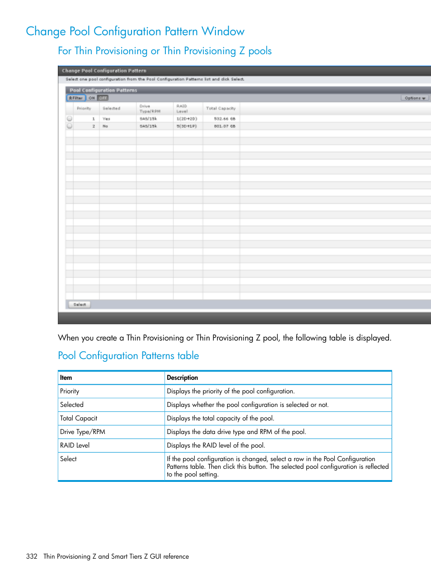This screenshot has width=431, height=574.
Task: Open the Options dropdown
Action: tap(415, 98)
